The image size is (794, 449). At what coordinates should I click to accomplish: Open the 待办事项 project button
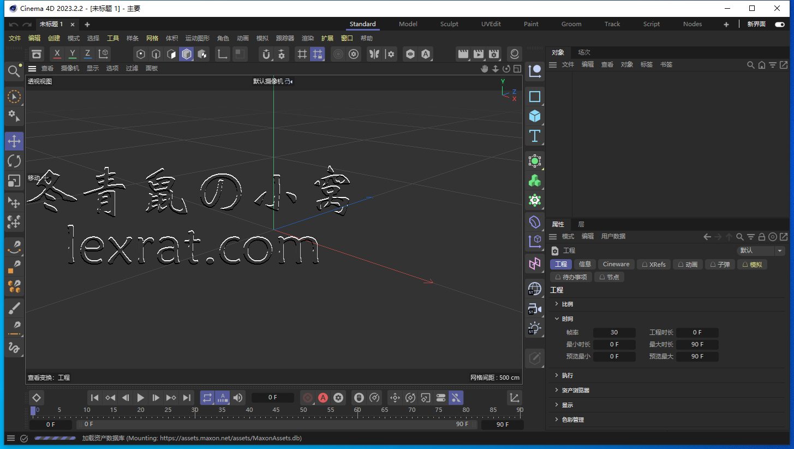pos(571,277)
